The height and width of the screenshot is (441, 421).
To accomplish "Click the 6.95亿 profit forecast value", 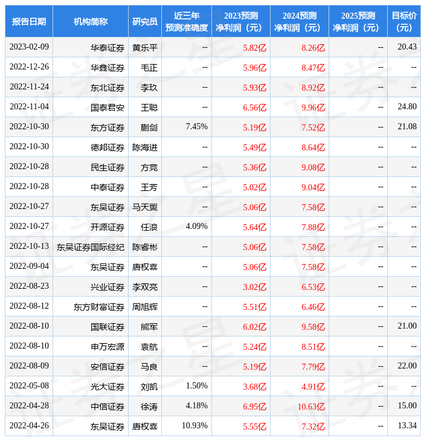I will pyautogui.click(x=254, y=406).
